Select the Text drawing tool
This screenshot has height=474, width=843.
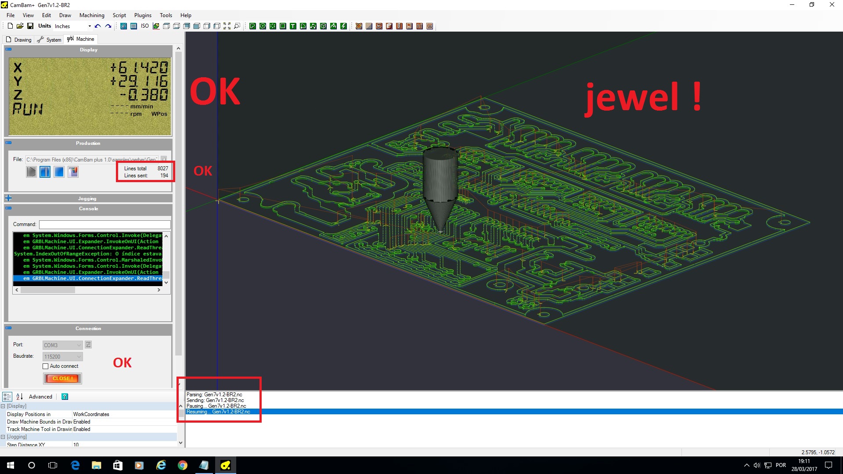pos(293,26)
